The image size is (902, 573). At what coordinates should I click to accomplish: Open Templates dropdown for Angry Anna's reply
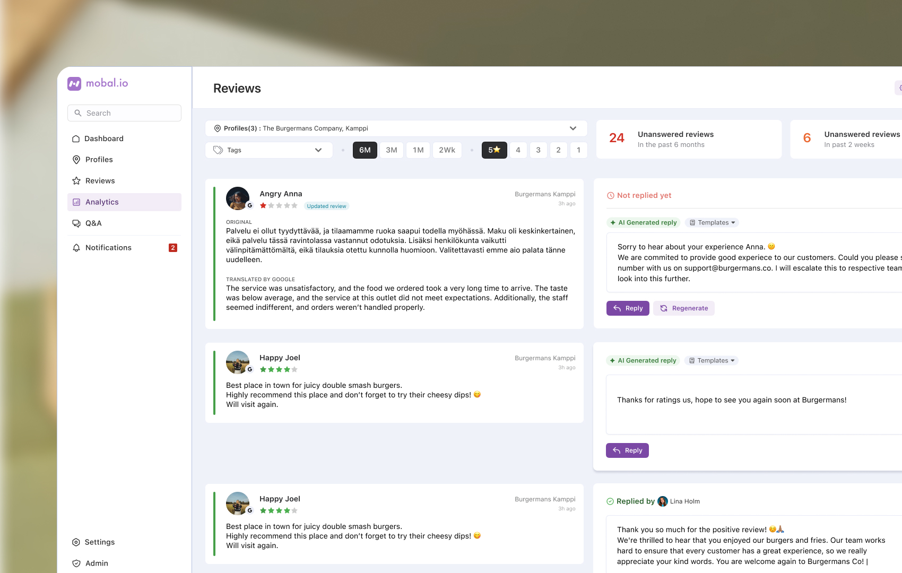[712, 223]
